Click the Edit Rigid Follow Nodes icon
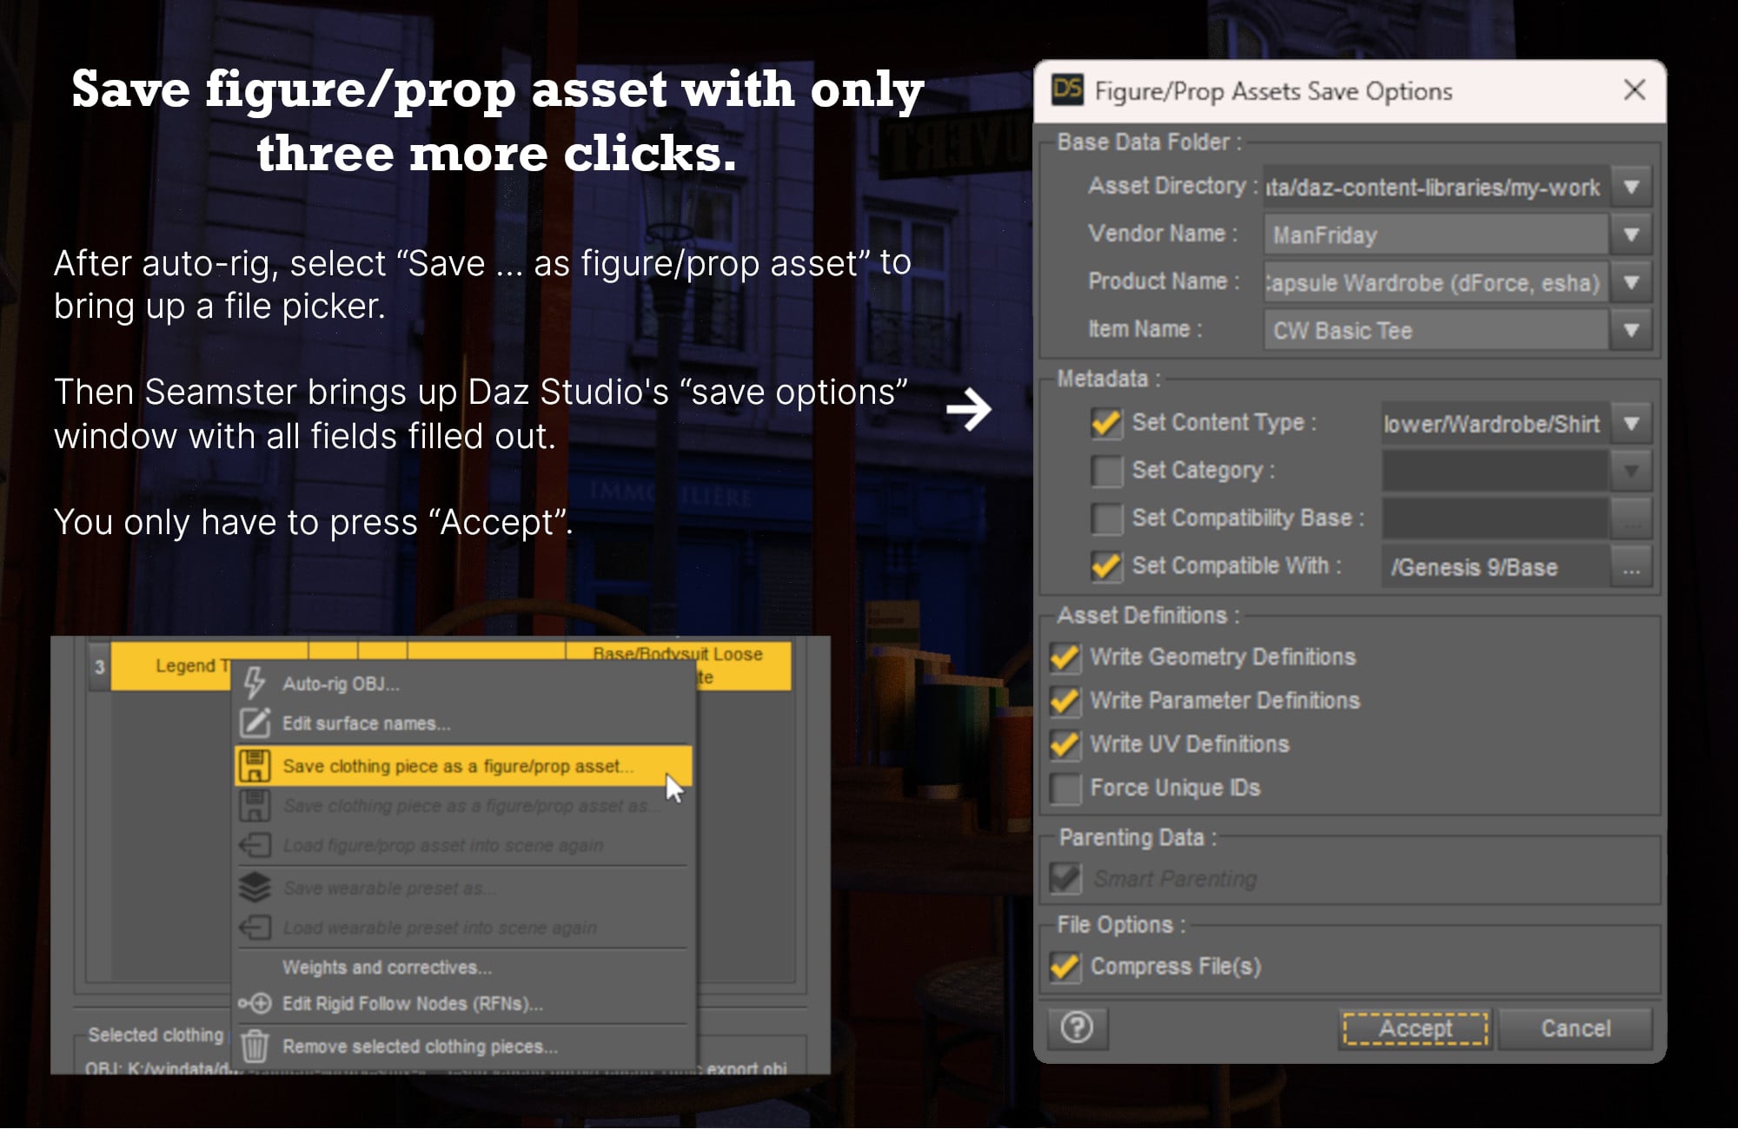 [x=255, y=1004]
